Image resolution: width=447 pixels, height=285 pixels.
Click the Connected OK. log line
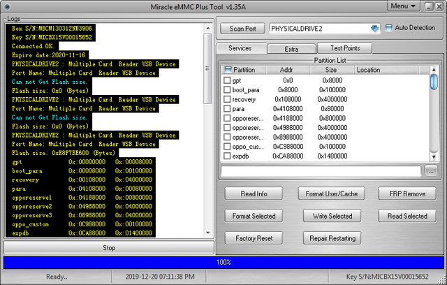pyautogui.click(x=33, y=46)
